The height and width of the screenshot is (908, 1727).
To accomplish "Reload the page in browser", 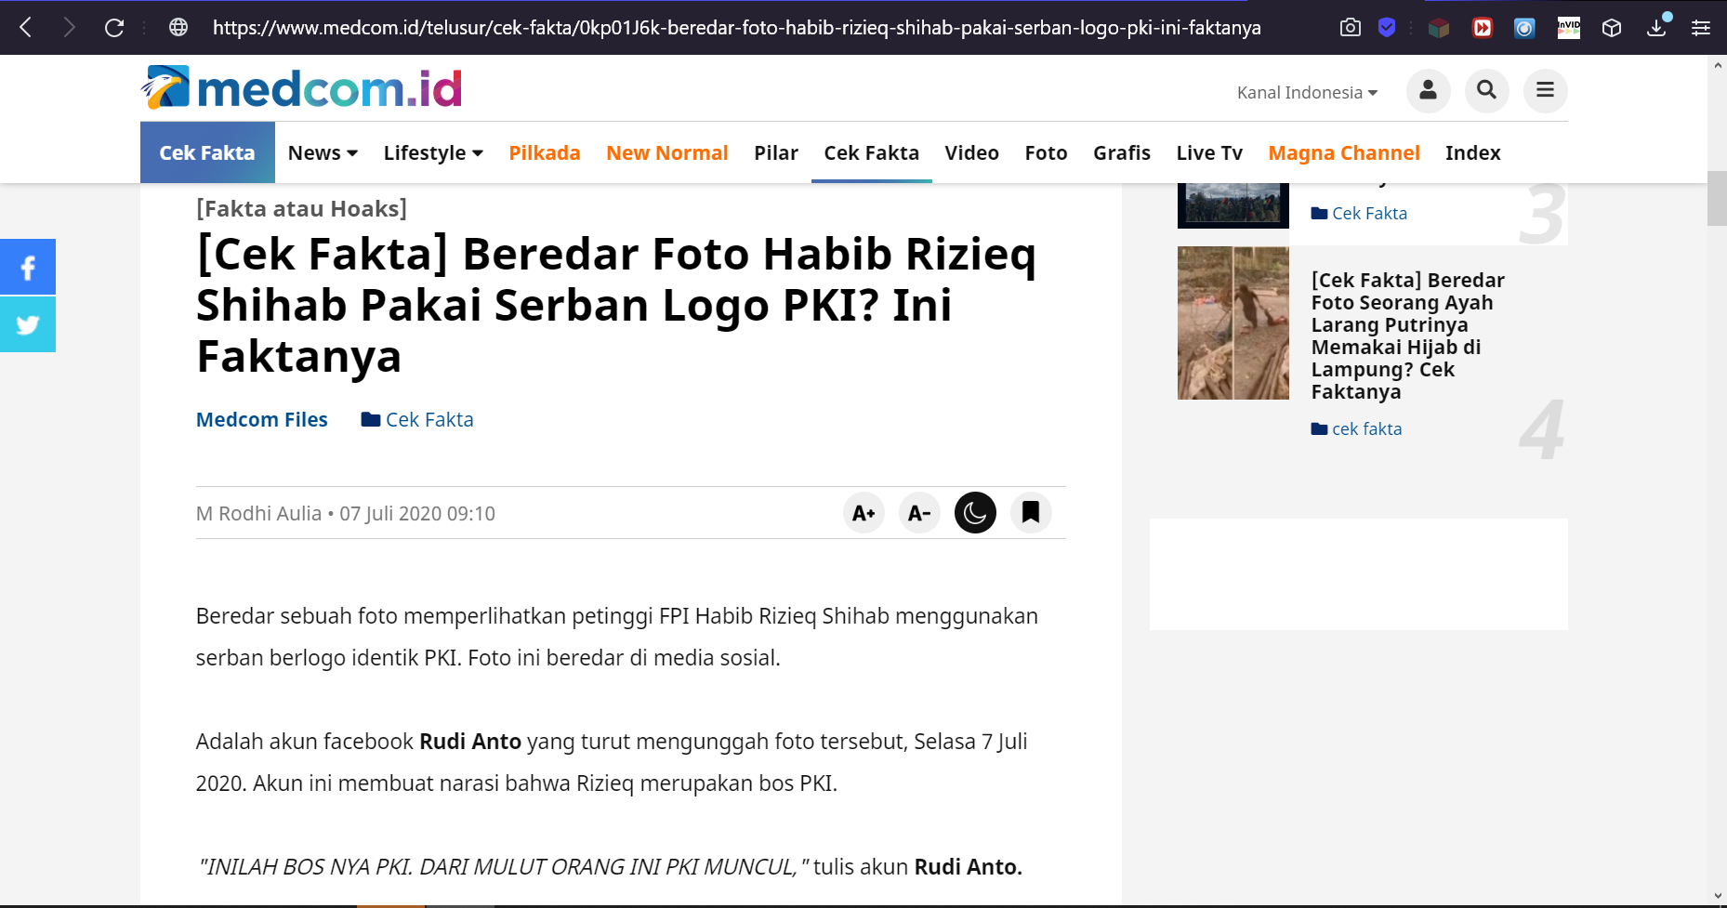I will [114, 28].
